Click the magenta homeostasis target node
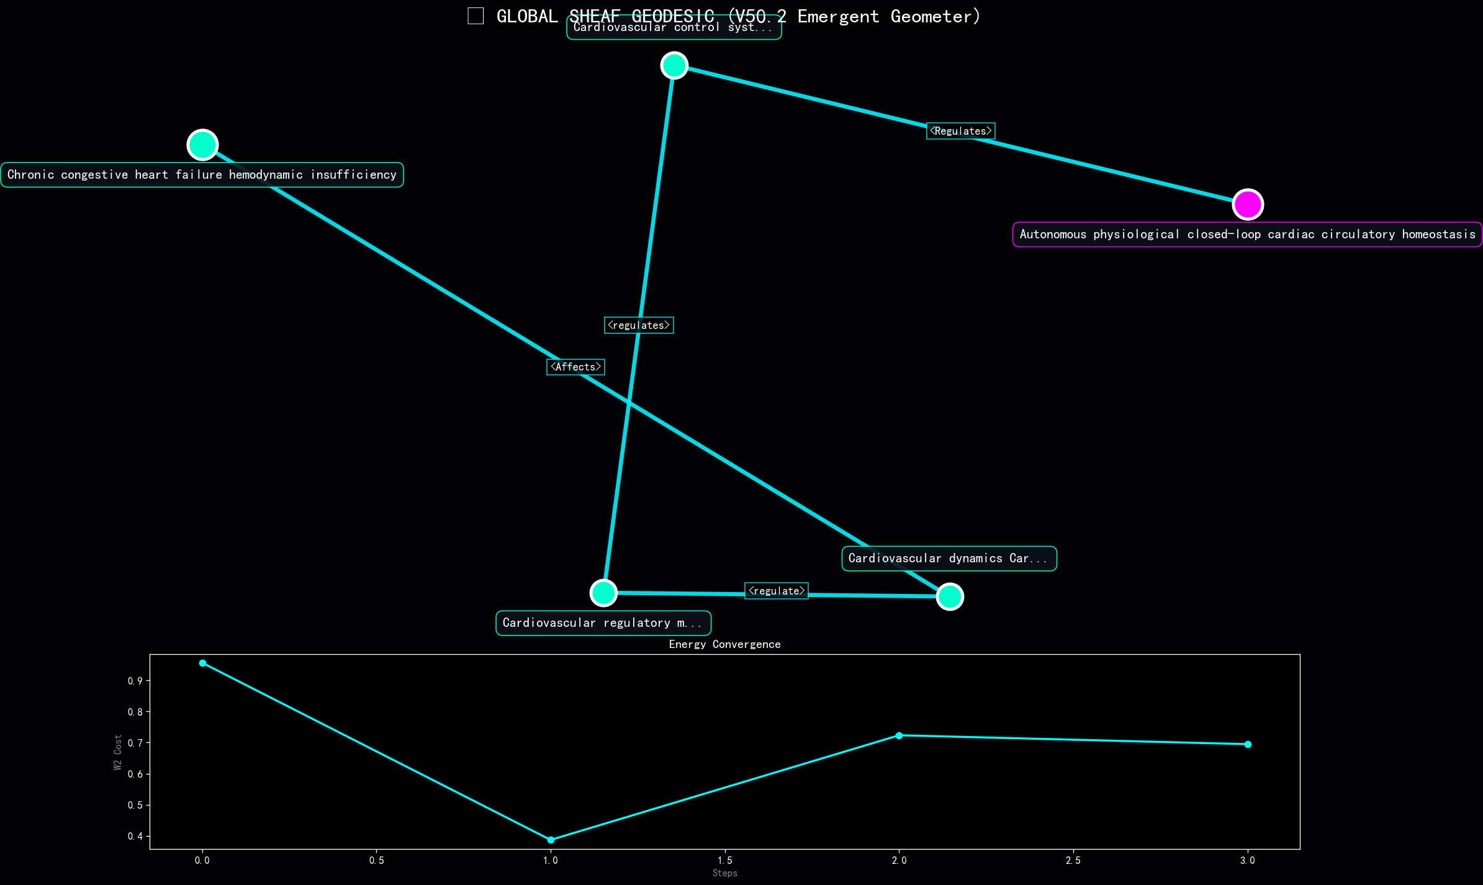The width and height of the screenshot is (1483, 885). (1247, 204)
